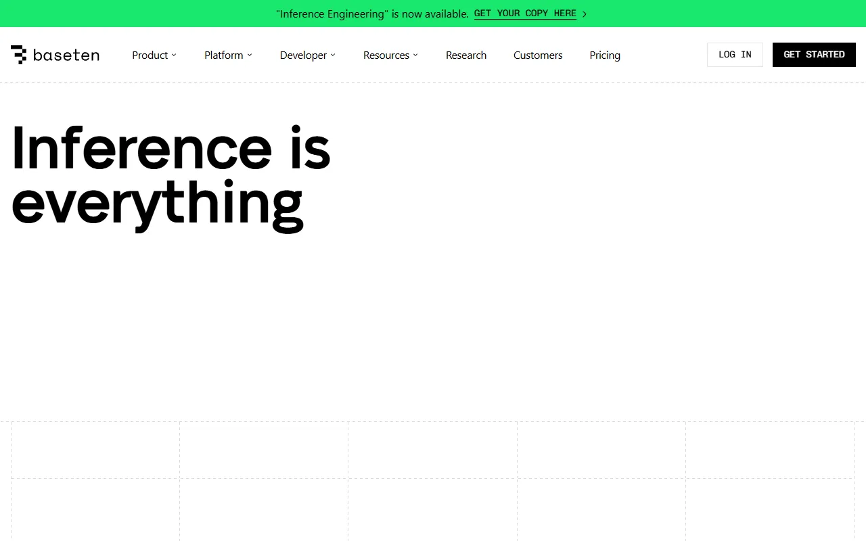The width and height of the screenshot is (866, 541).
Task: Open the Pricing page
Action: [x=605, y=55]
